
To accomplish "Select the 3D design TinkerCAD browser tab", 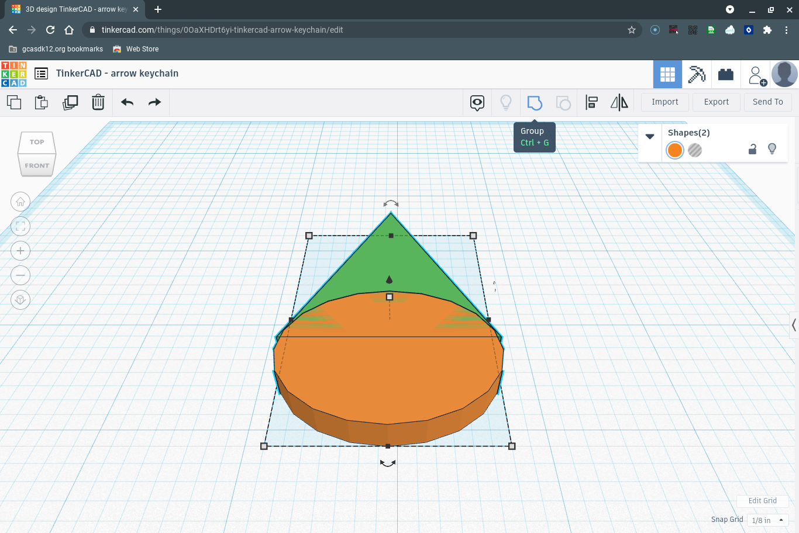I will (75, 9).
